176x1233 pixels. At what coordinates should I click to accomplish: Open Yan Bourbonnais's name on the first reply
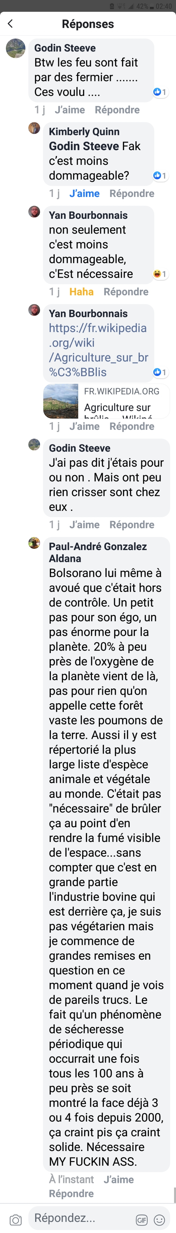[88, 216]
